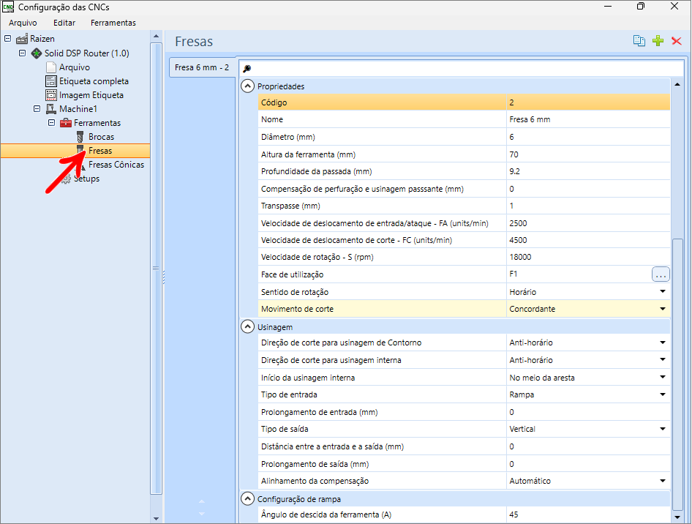This screenshot has width=692, height=524.
Task: Edit the Diâmetro (mm) value field
Action: click(588, 137)
